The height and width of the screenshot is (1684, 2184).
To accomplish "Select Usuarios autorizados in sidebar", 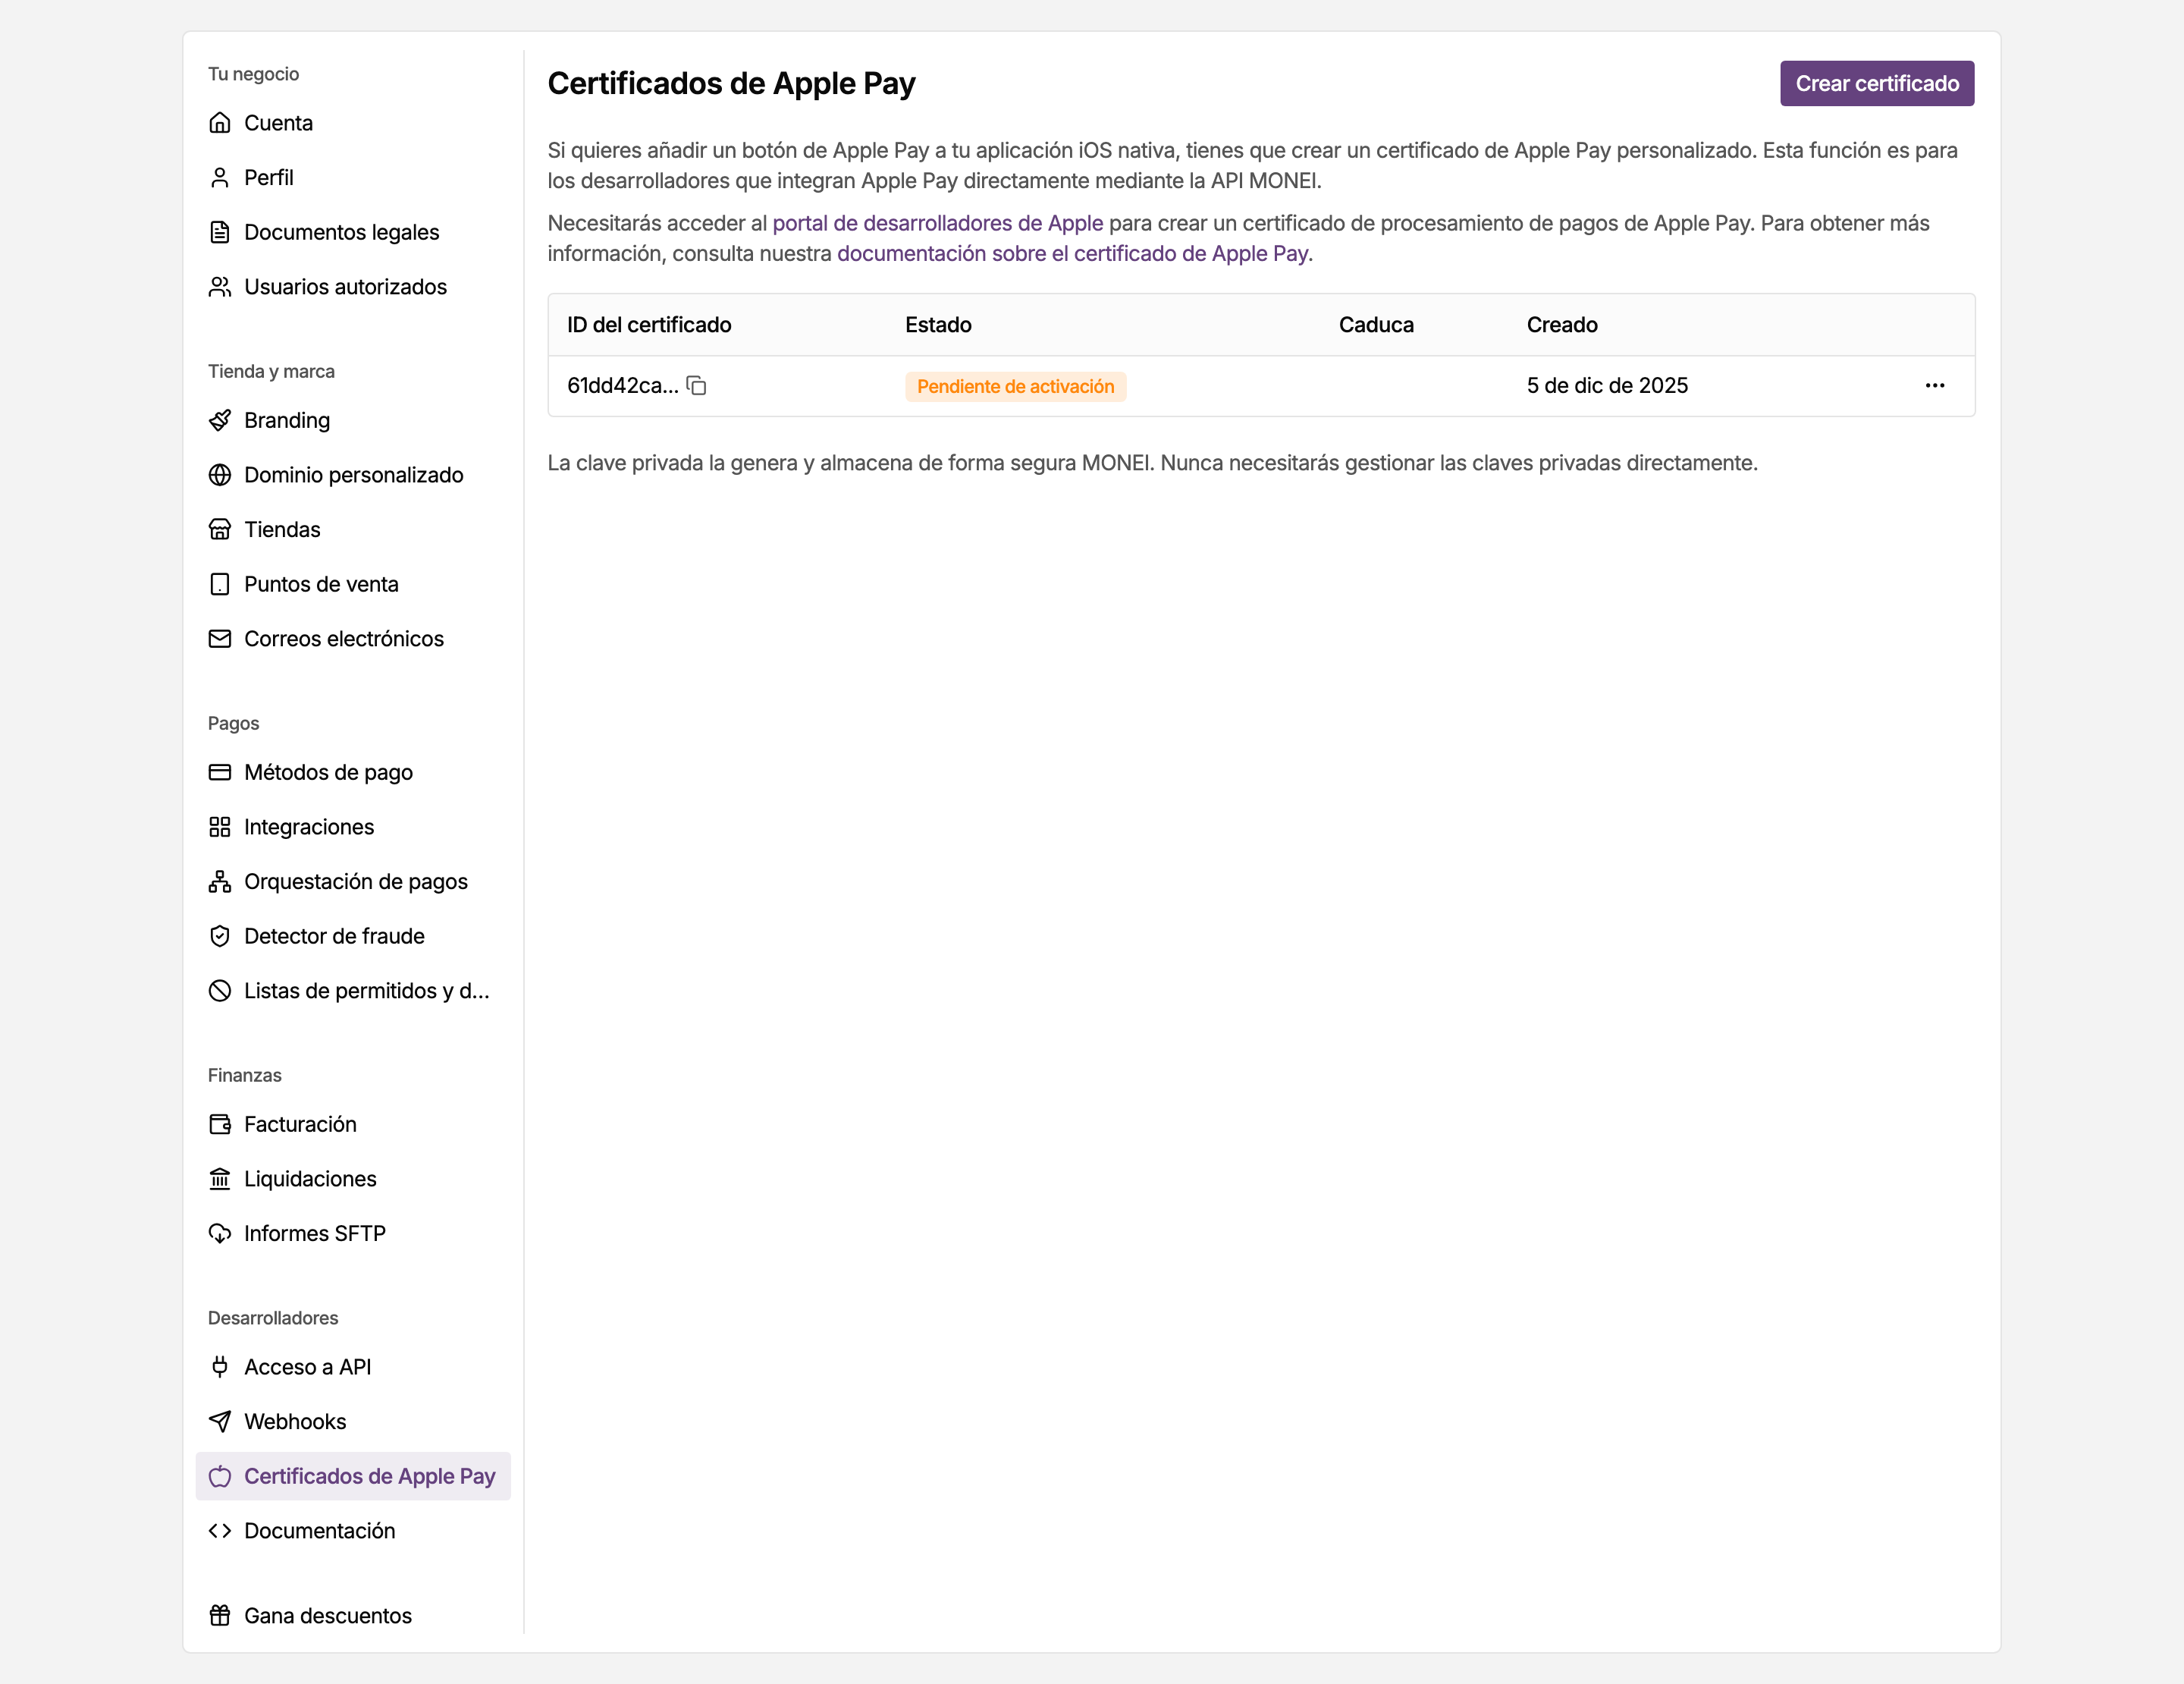I will coord(353,287).
